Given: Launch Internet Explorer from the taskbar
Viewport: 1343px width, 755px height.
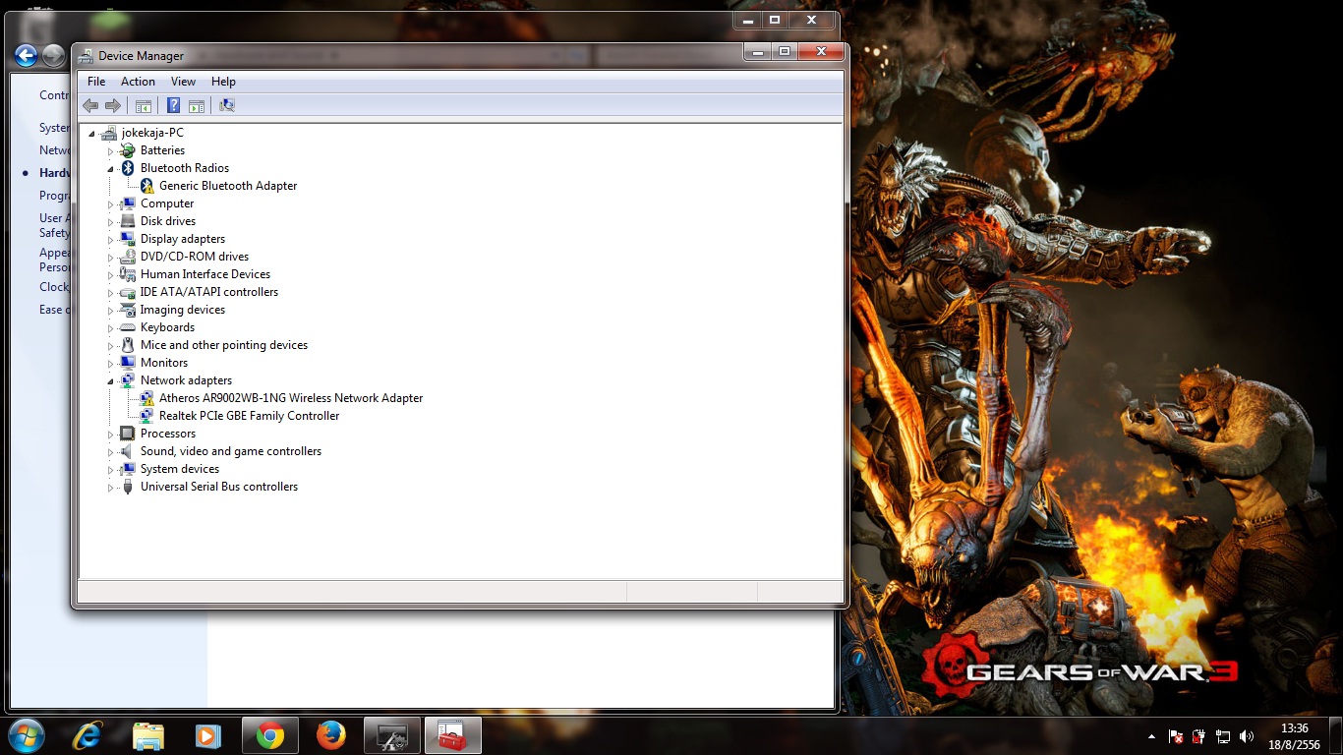Looking at the screenshot, I should click(87, 735).
